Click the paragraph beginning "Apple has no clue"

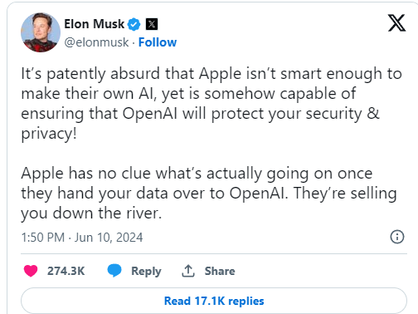tap(209, 194)
